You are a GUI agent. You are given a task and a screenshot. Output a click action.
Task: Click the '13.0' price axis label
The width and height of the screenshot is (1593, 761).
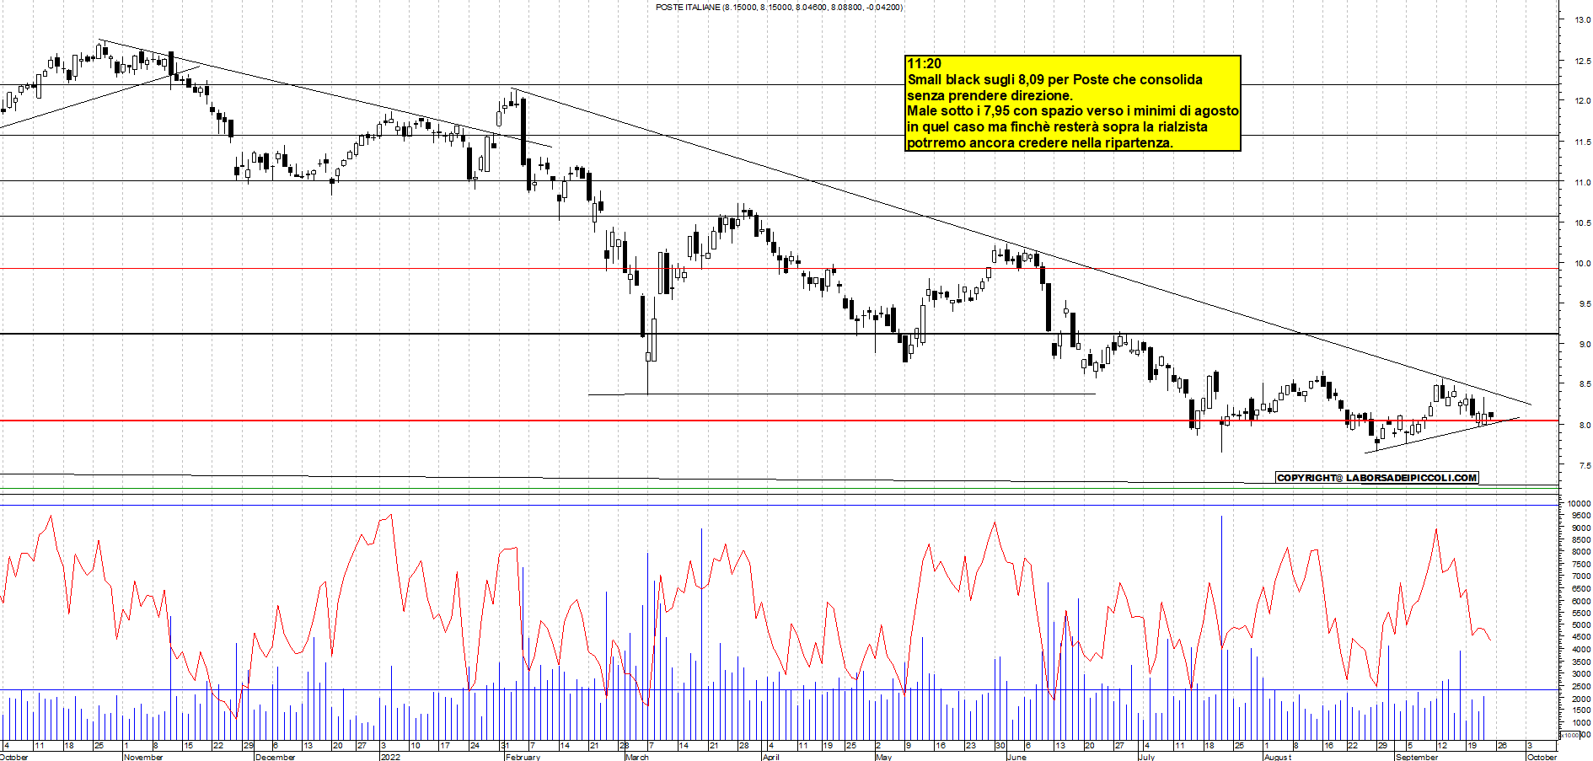point(1582,20)
